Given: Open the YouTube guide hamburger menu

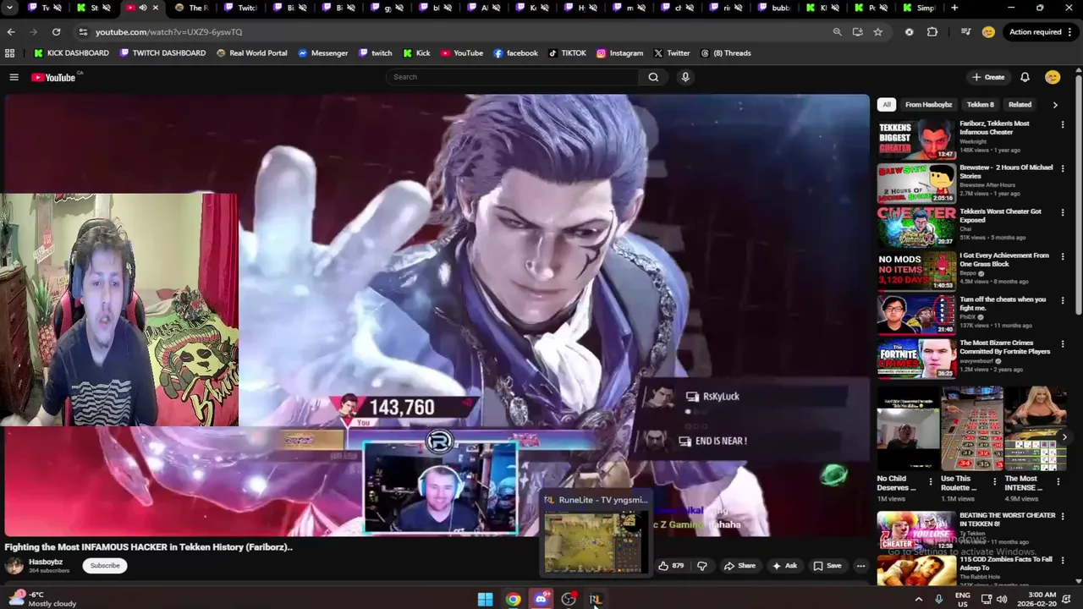Looking at the screenshot, I should click(14, 77).
